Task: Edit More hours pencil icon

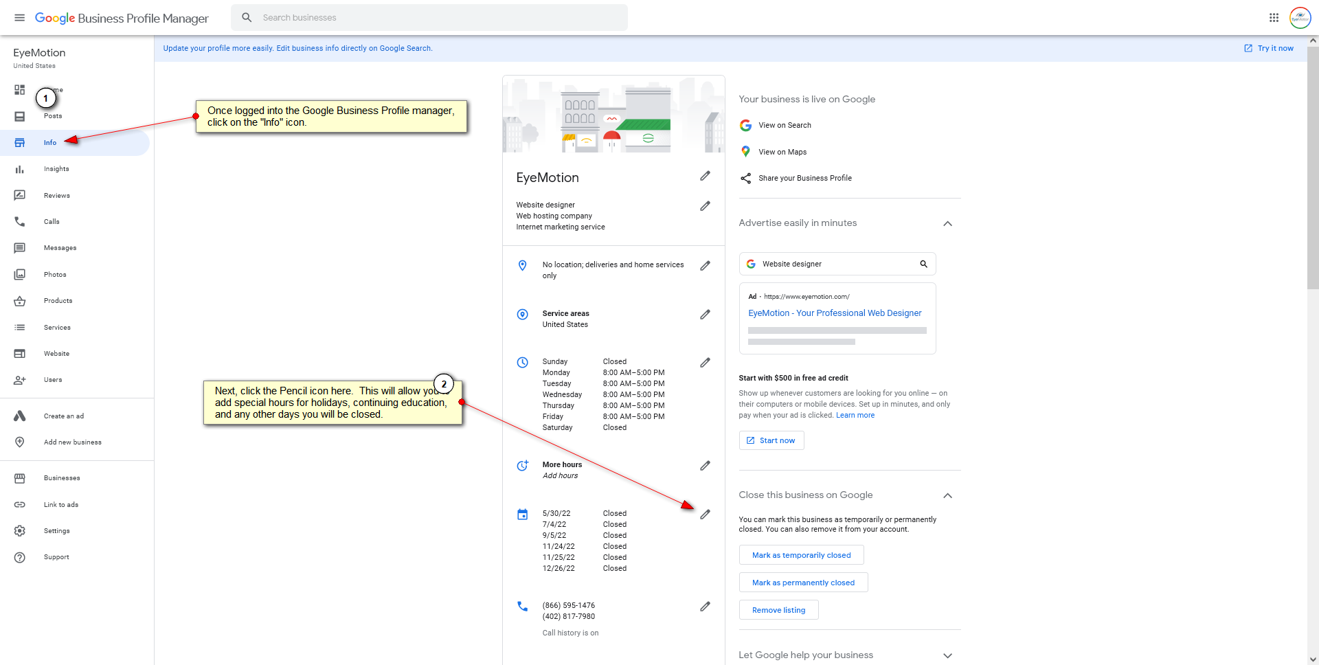Action: coord(705,466)
